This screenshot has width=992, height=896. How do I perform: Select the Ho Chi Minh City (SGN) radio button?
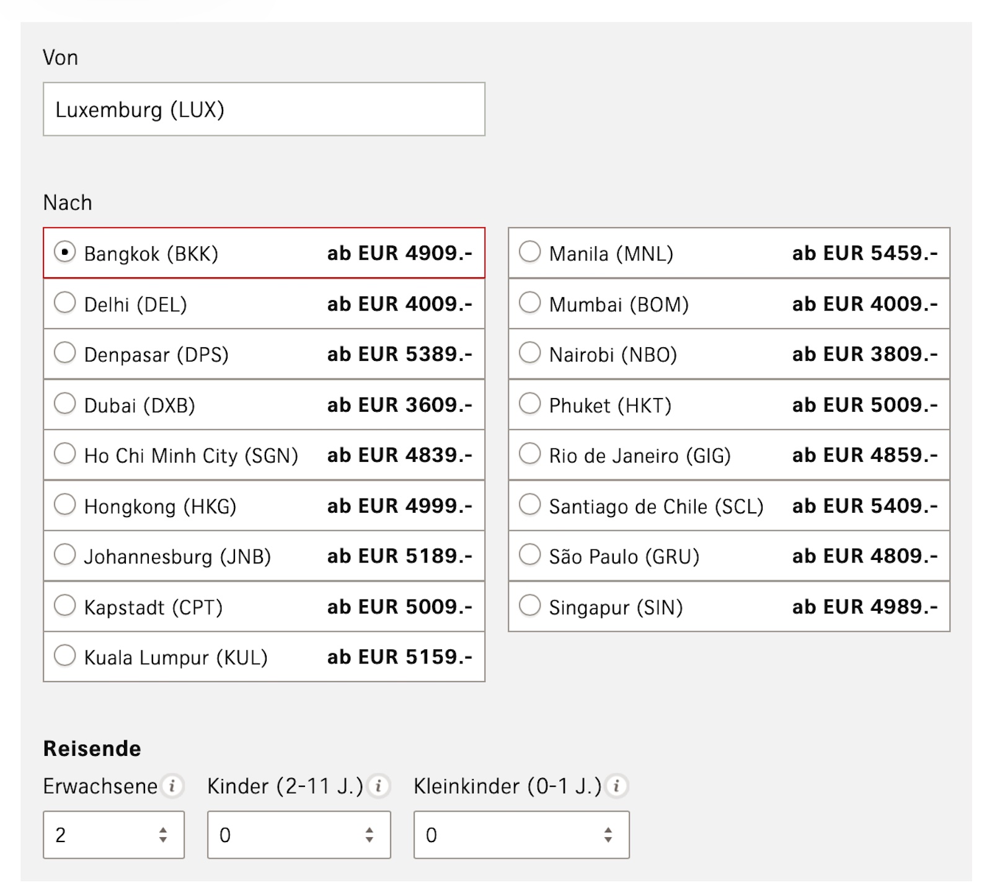[64, 454]
